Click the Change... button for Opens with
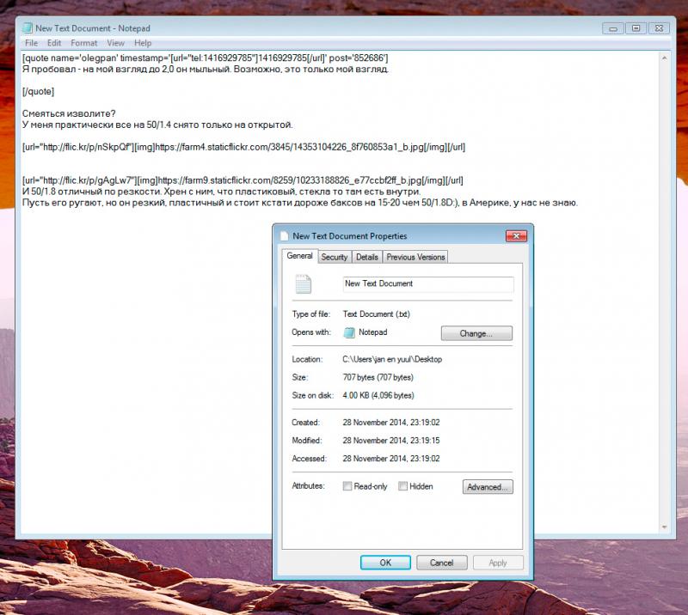This screenshot has width=688, height=615. pos(476,333)
